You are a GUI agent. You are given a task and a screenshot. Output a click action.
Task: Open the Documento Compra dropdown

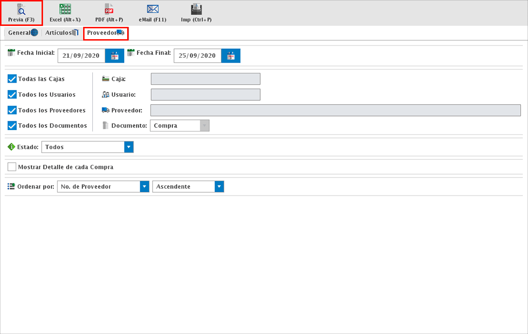point(204,126)
